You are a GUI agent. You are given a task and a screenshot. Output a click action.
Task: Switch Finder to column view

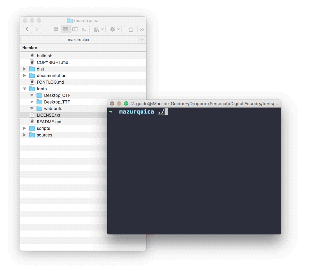pyautogui.click(x=75, y=29)
